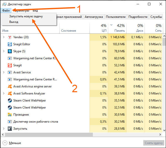The width and height of the screenshot is (166, 148).
Task: Click the Snagit Editor icon
Action: [10, 44]
